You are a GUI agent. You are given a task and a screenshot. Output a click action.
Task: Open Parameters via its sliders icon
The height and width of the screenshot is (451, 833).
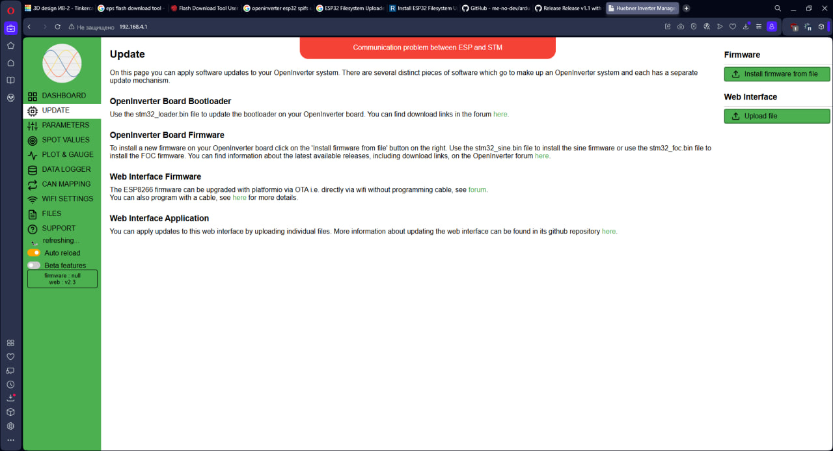(x=33, y=126)
